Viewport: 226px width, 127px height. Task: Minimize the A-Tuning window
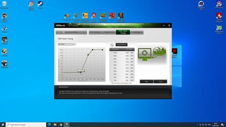tap(164, 25)
